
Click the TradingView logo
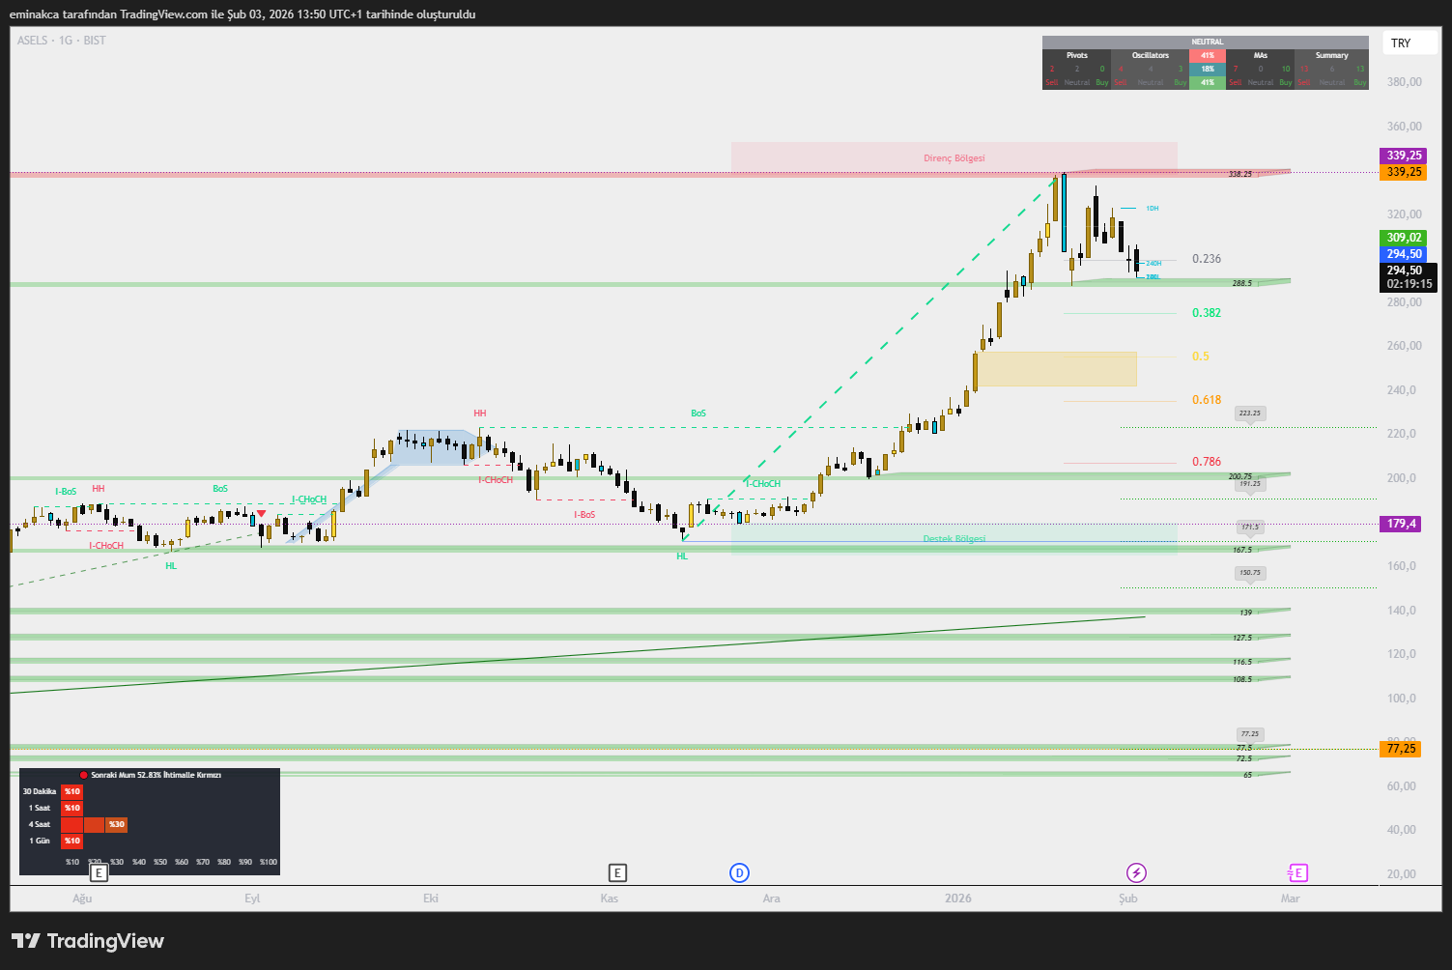point(88,941)
